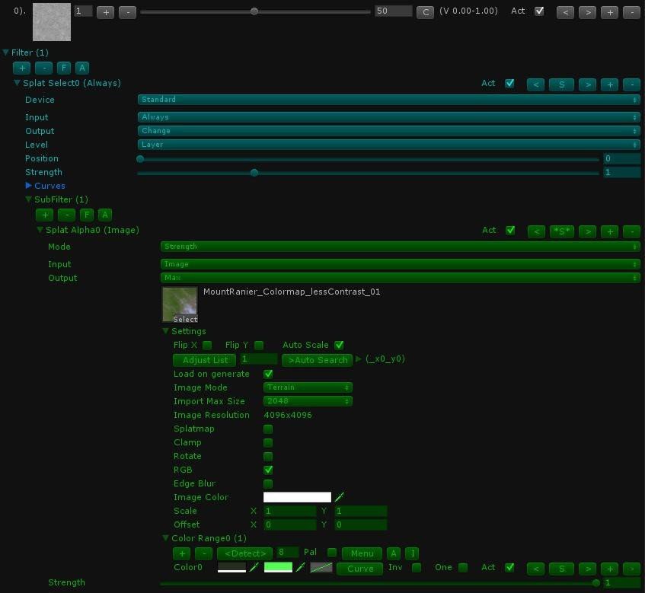Toggle the RGB checkbox

[268, 470]
